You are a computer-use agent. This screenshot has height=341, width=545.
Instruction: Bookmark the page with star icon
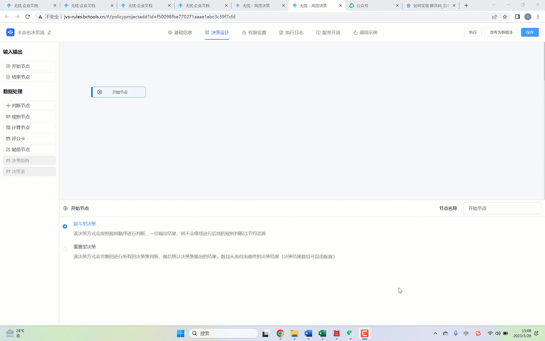coord(505,17)
